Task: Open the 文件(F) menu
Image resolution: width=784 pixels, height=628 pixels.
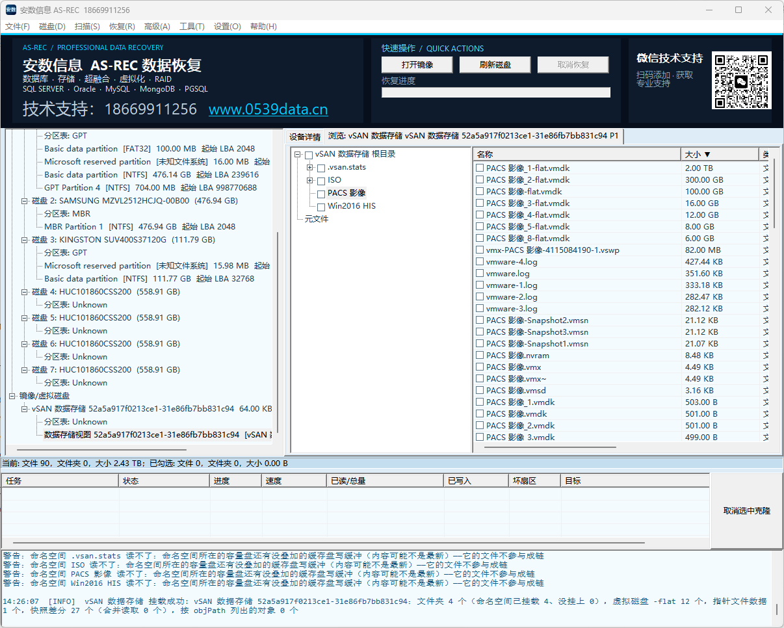Action: point(18,27)
